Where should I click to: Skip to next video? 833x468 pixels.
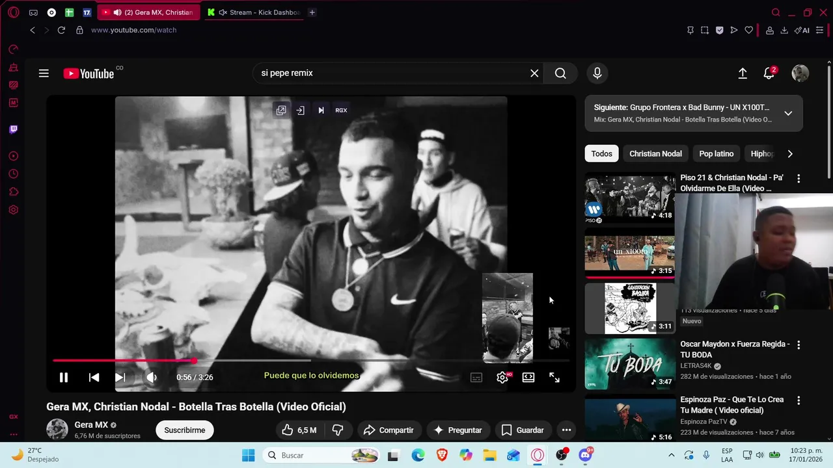(120, 377)
